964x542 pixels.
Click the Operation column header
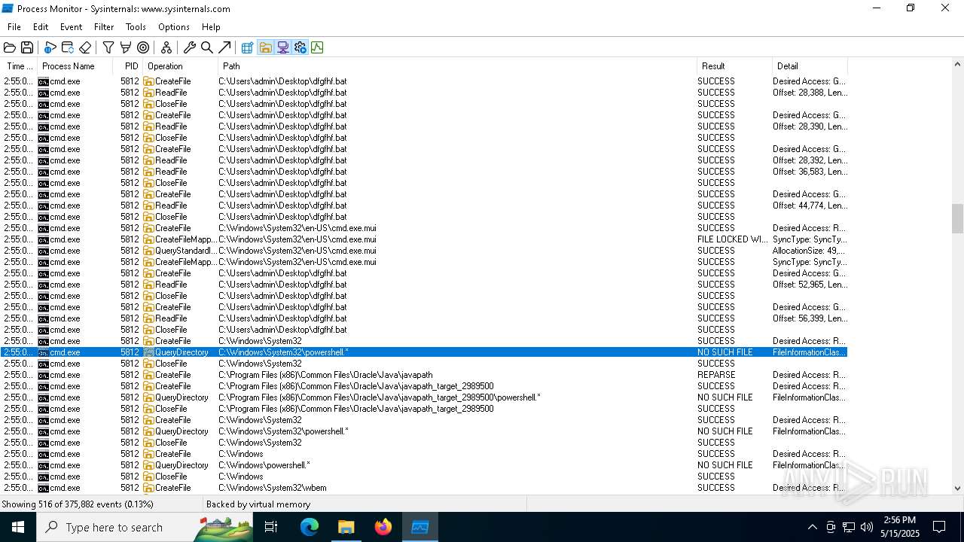(181, 66)
